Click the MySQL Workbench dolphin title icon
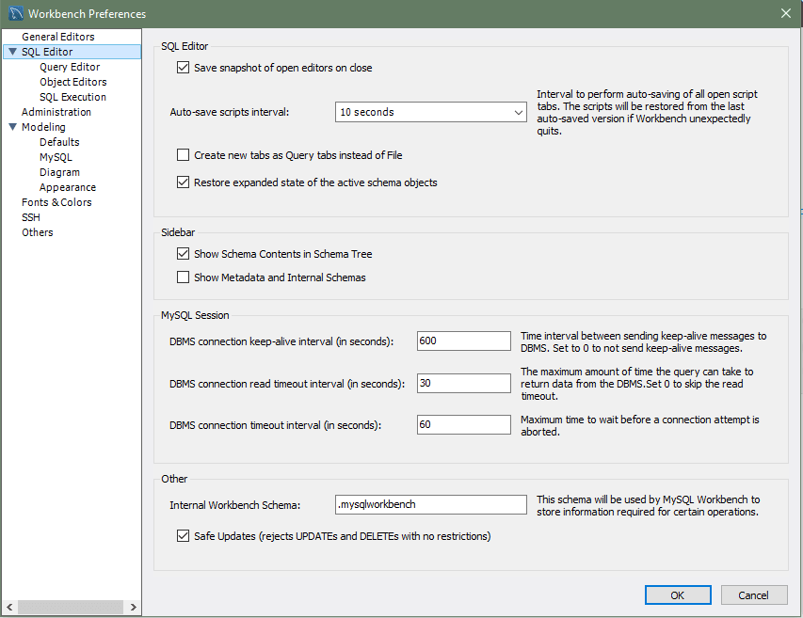The height and width of the screenshot is (618, 803). [14, 13]
